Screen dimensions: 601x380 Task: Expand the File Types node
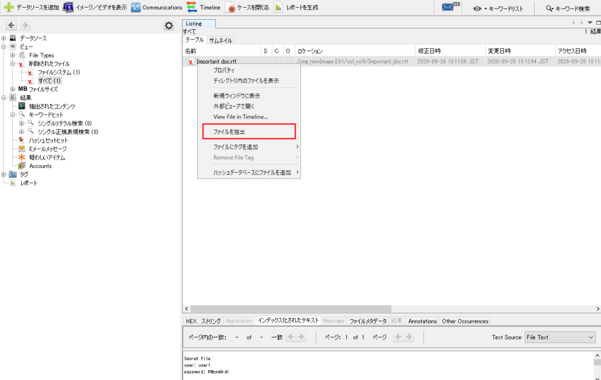(x=13, y=55)
